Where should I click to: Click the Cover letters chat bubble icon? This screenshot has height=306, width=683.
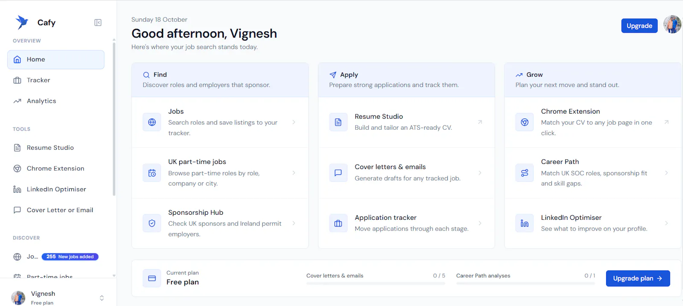tap(338, 173)
